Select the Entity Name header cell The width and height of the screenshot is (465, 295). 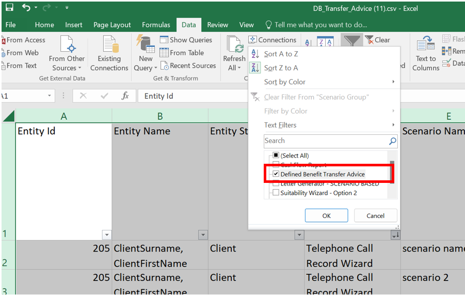(x=160, y=182)
